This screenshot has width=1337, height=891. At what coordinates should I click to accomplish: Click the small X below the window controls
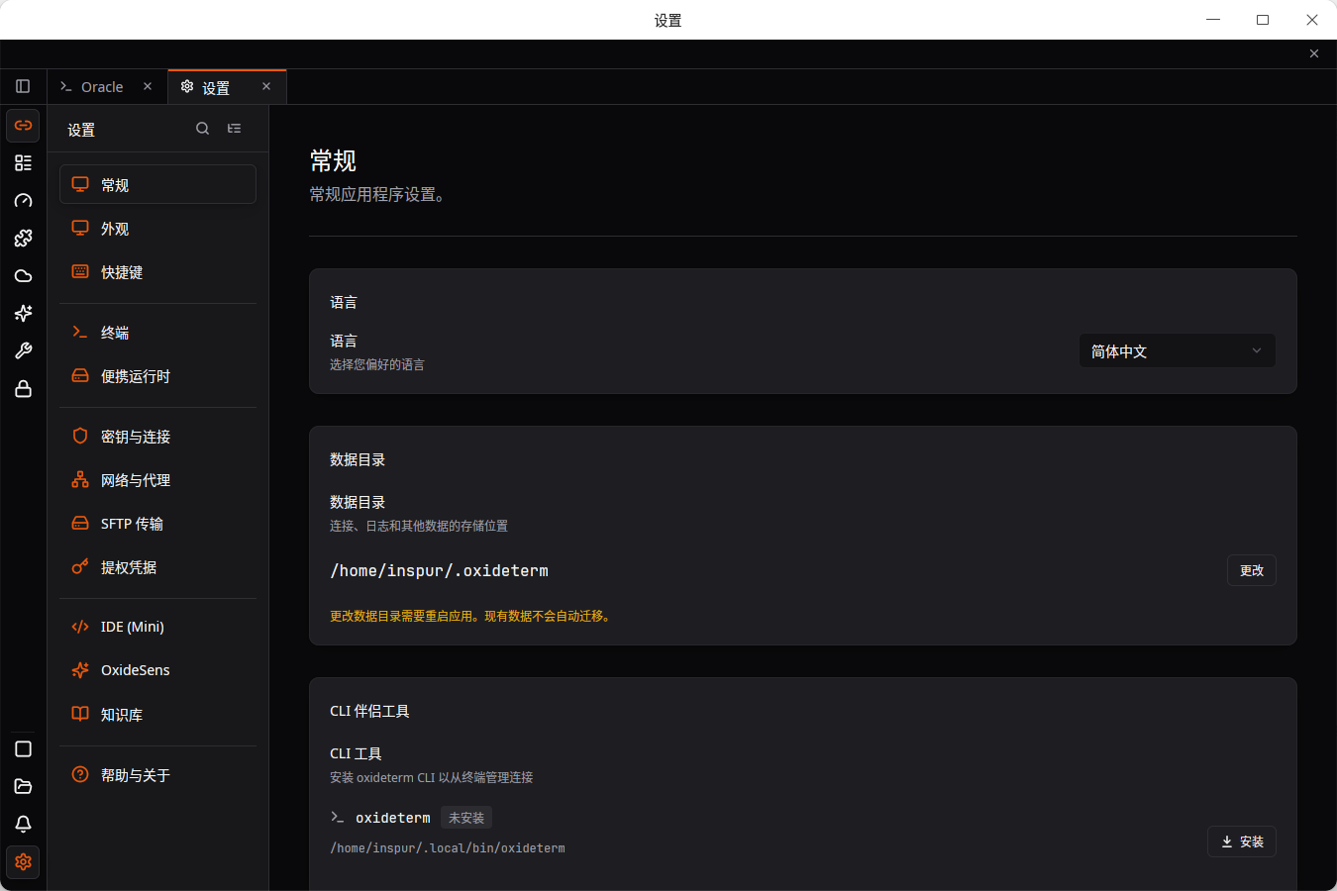click(1314, 53)
